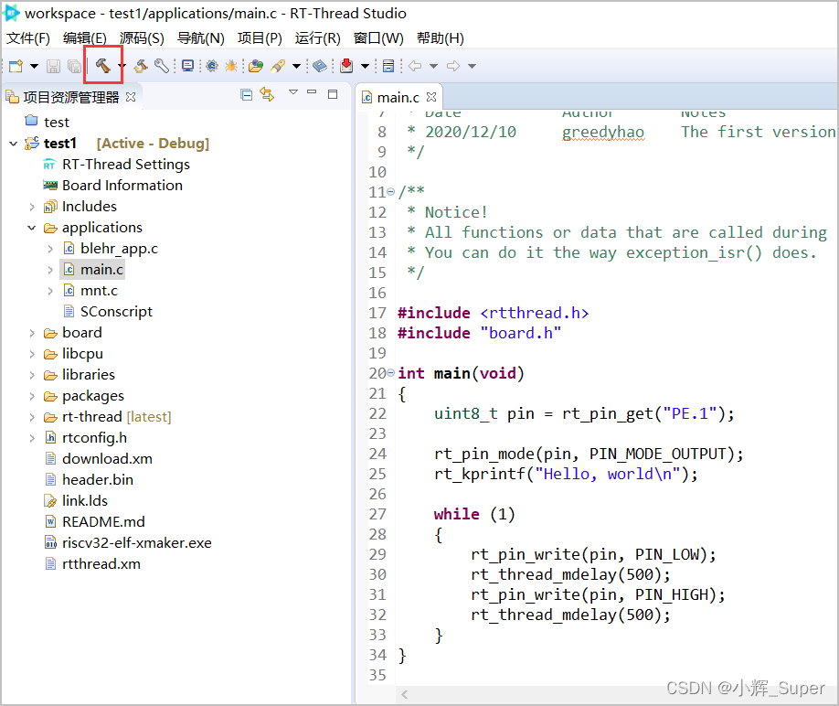Expand the libraries folder
This screenshot has height=706, width=839.
point(32,375)
